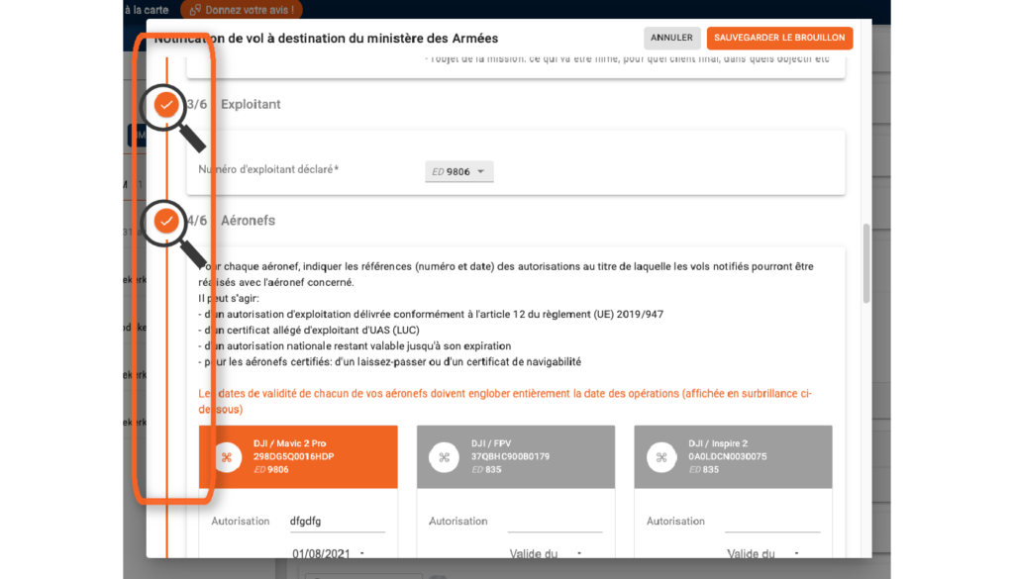
Task: Click the Aéronefs section heading
Action: 248,221
